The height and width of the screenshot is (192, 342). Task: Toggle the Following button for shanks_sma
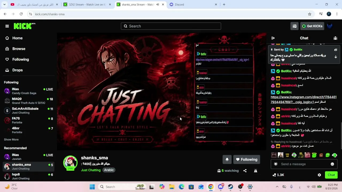247,159
